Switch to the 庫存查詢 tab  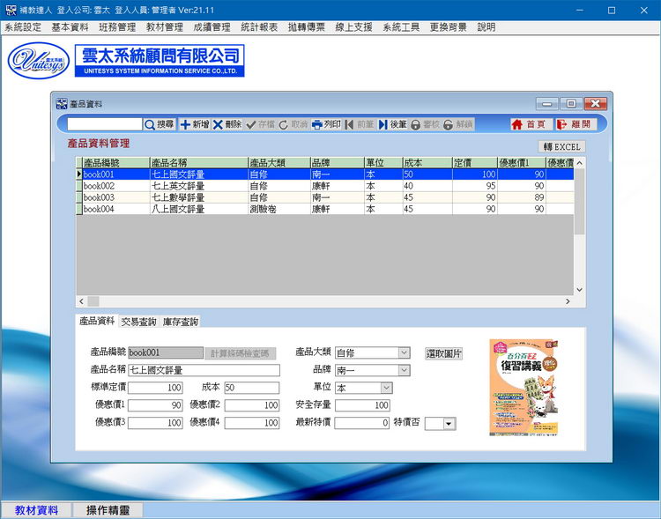(180, 322)
